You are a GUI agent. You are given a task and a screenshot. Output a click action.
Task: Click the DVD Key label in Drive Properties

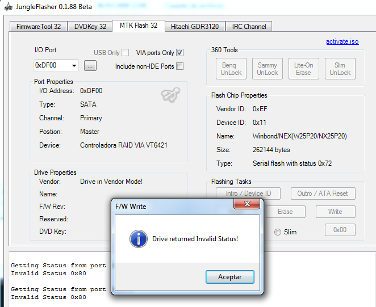pyautogui.click(x=53, y=232)
